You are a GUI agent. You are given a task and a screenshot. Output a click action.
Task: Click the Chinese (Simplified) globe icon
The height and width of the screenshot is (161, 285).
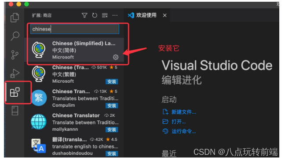39,50
